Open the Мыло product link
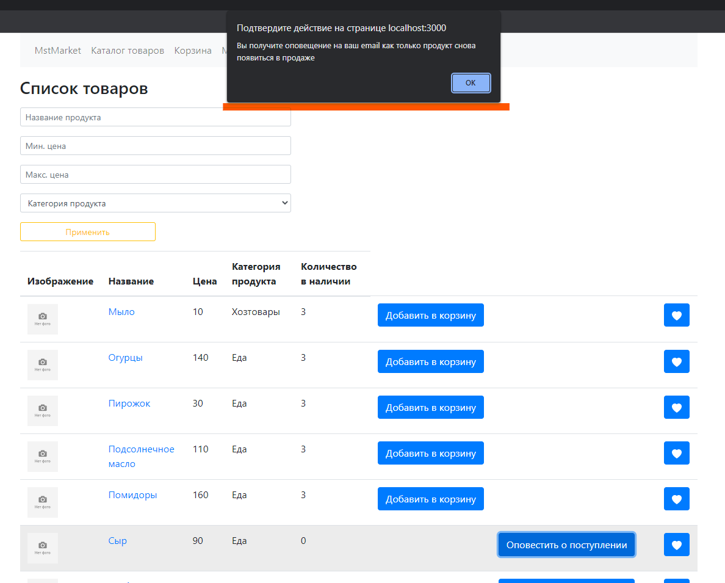The image size is (725, 583). [x=121, y=312]
